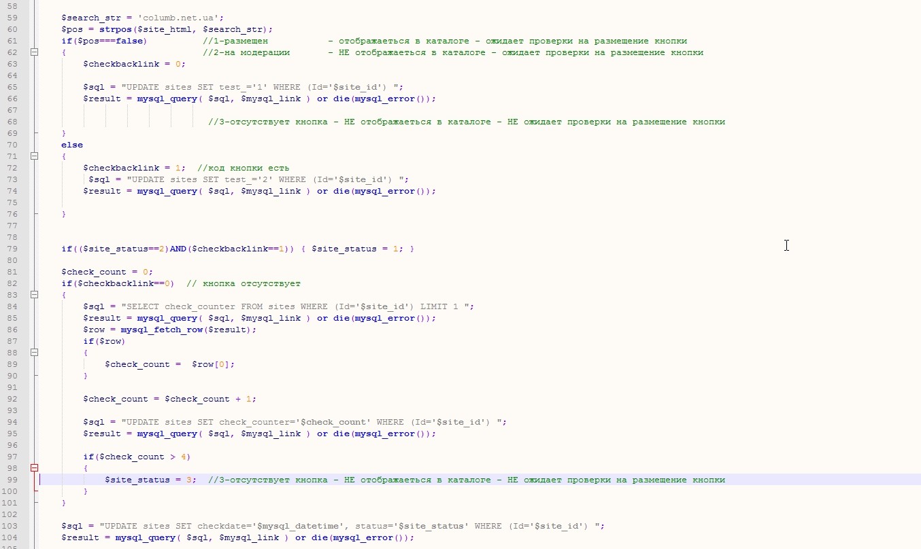Click '$site_status = 1;' on line 79
921x549 pixels.
point(358,249)
